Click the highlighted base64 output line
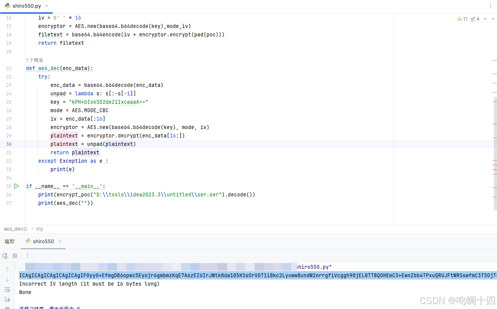The width and height of the screenshot is (497, 309). tap(258, 275)
